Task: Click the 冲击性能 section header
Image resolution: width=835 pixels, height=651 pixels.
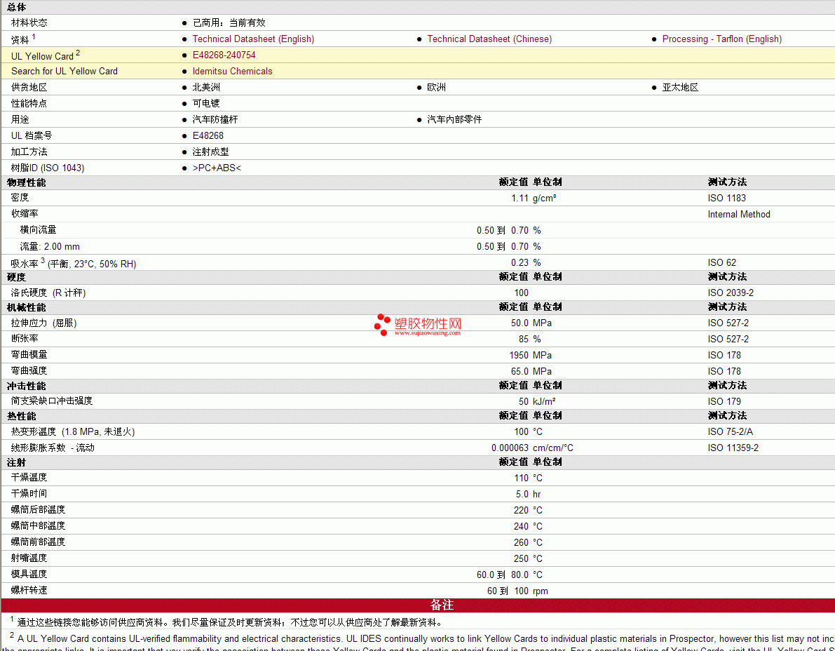Action: (x=26, y=386)
